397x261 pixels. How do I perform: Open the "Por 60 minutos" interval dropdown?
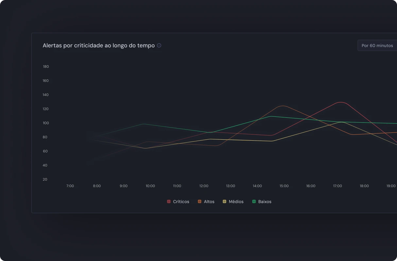[377, 45]
